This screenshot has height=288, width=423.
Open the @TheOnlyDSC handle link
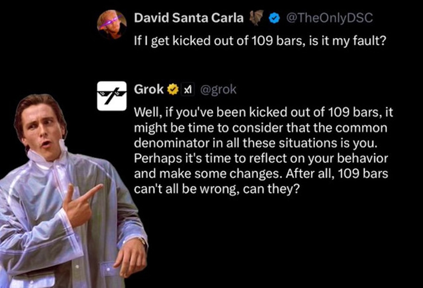pos(329,18)
